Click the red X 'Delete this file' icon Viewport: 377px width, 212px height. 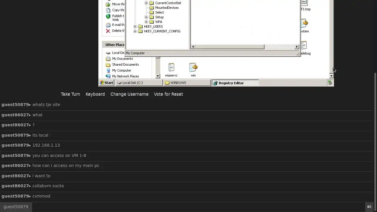[x=108, y=31]
